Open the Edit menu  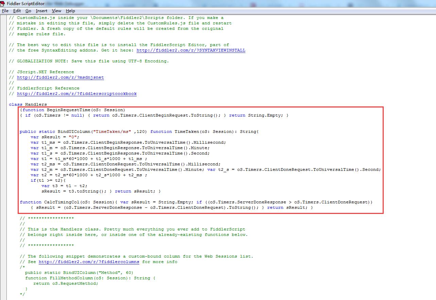(x=17, y=11)
